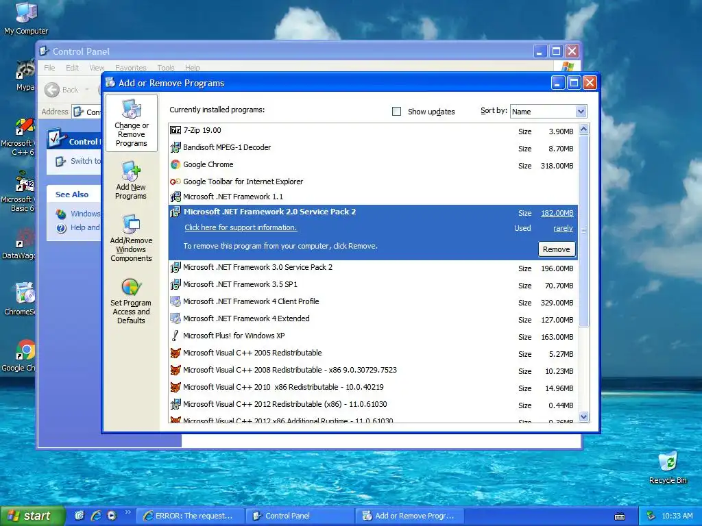The height and width of the screenshot is (526, 702).
Task: Click the program list scroll up arrow
Action: 584,129
